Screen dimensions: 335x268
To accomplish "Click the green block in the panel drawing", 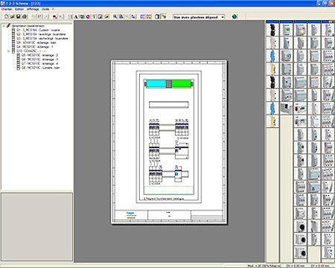I will [181, 83].
